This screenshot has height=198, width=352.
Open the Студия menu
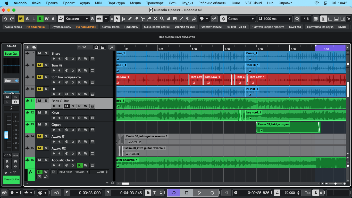click(187, 3)
